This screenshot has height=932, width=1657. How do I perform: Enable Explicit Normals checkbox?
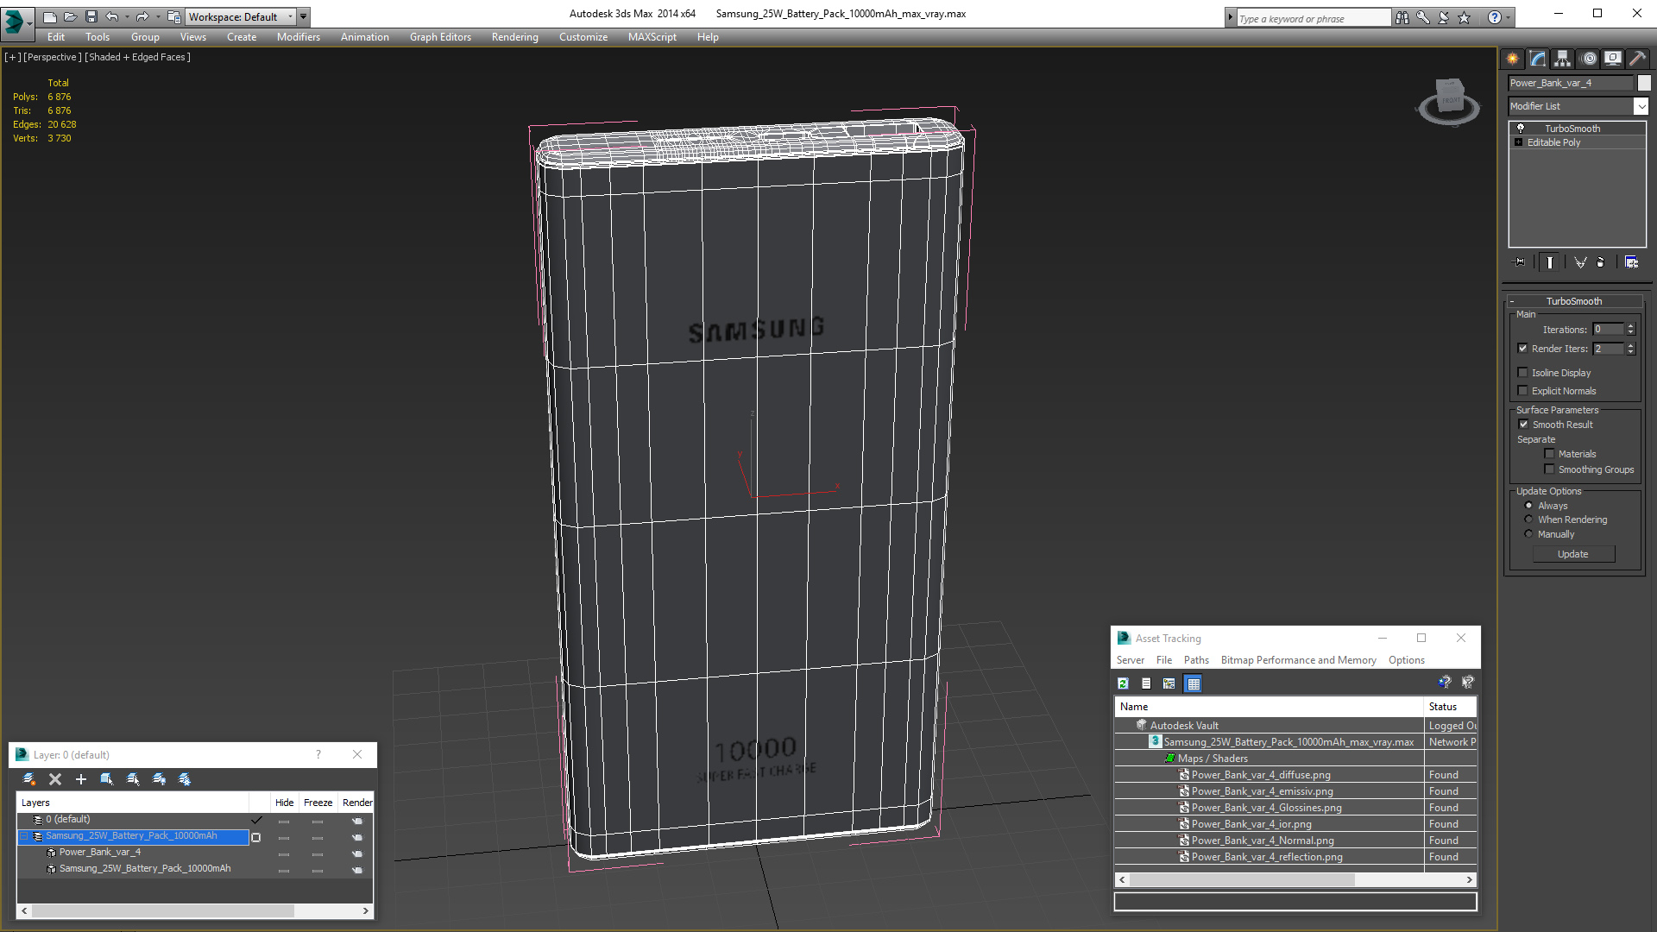click(1523, 391)
